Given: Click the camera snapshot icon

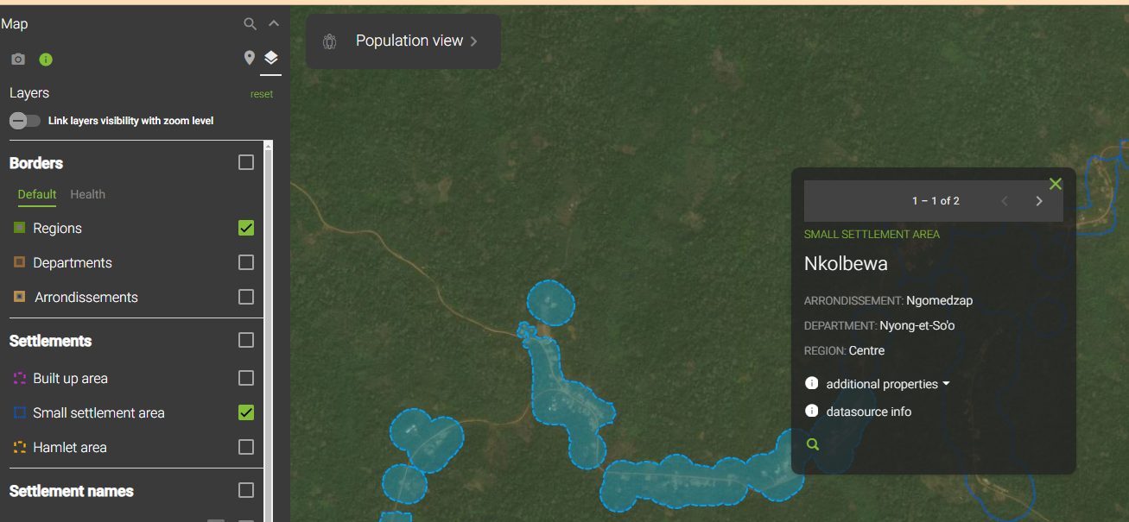Looking at the screenshot, I should [x=18, y=60].
